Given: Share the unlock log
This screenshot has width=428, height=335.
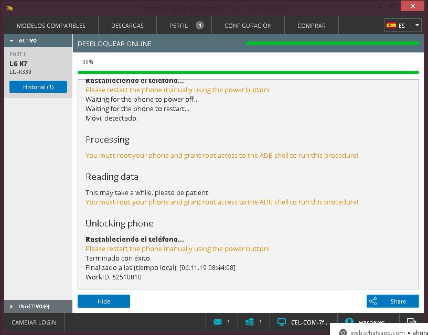Looking at the screenshot, I should [392, 301].
